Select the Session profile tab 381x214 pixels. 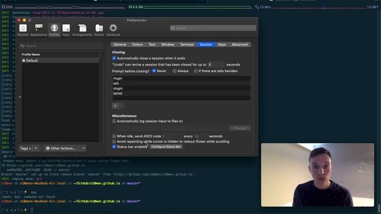(206, 45)
